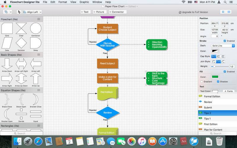Select the Devide equation shape
This screenshot has height=148, width=237.
click(21, 114)
